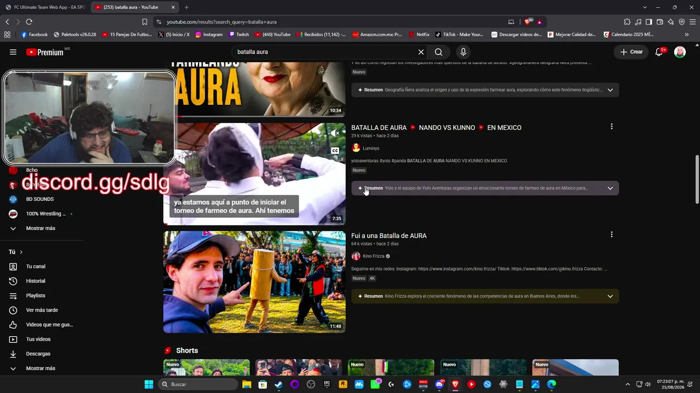Show hidden bookmarks with the overflow chevron
The height and width of the screenshot is (393, 700).
pos(687,34)
